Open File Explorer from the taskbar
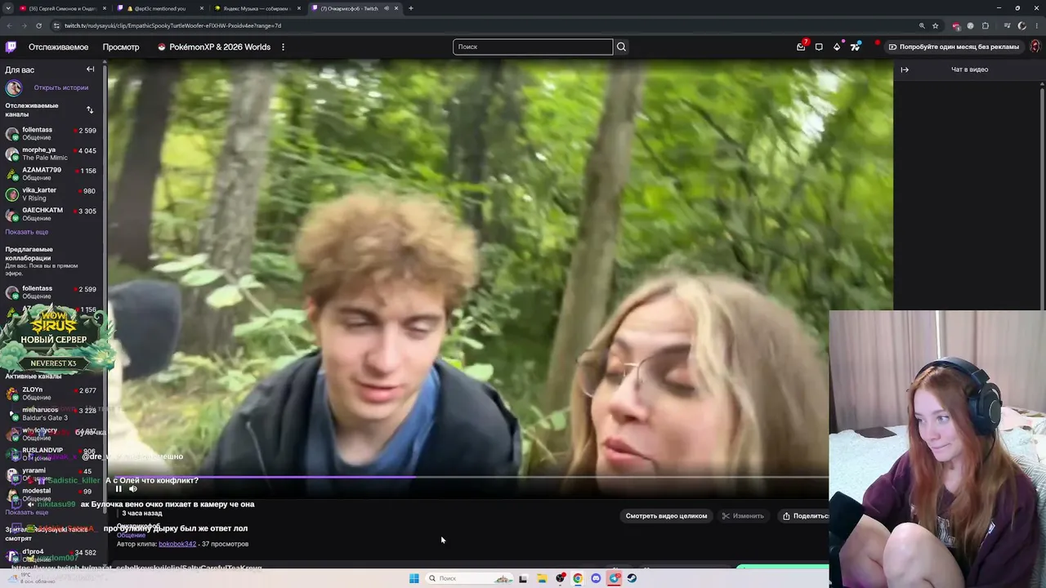 [x=542, y=578]
